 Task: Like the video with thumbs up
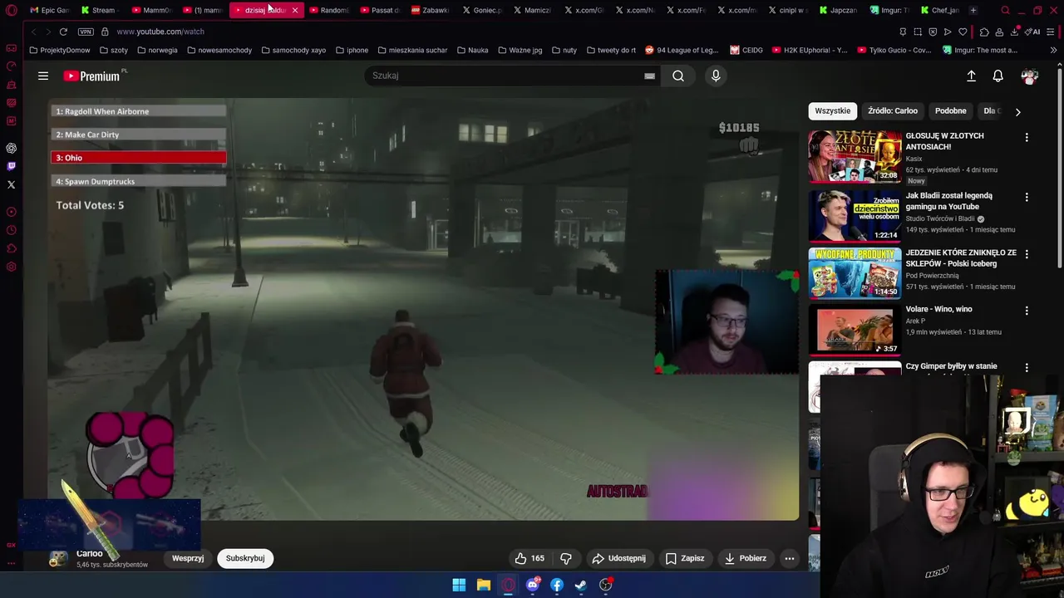pos(529,558)
